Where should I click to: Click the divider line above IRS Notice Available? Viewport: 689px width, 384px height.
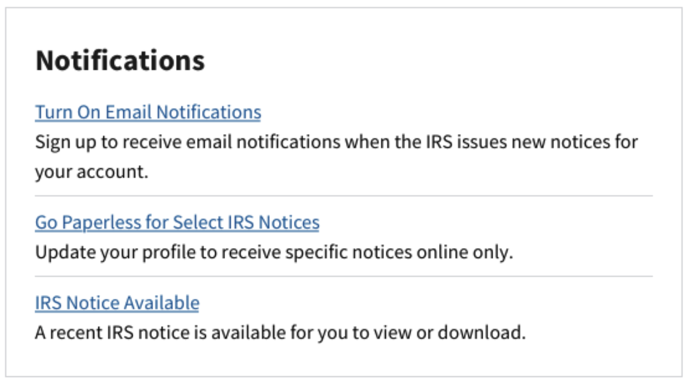(344, 276)
